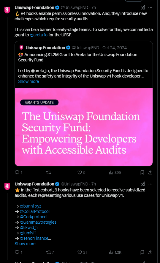
Task: Bookmark the first cohort hooks post
Action: click(142, 252)
